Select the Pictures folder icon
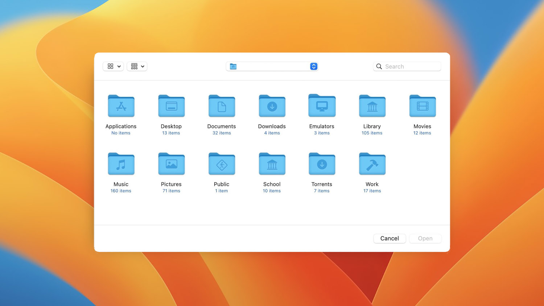The height and width of the screenshot is (306, 544). point(172,164)
